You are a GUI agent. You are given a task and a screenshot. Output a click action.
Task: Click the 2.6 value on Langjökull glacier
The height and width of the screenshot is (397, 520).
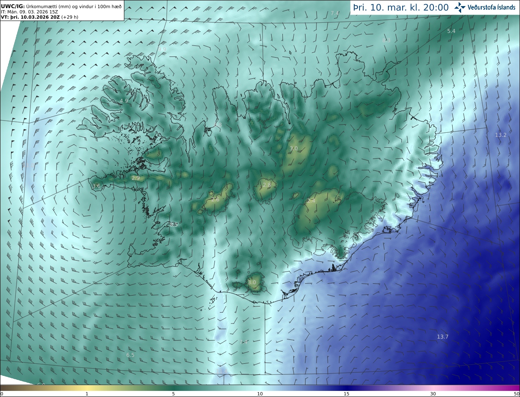point(215,199)
